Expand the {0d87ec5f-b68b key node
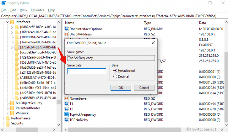 [12, 27]
